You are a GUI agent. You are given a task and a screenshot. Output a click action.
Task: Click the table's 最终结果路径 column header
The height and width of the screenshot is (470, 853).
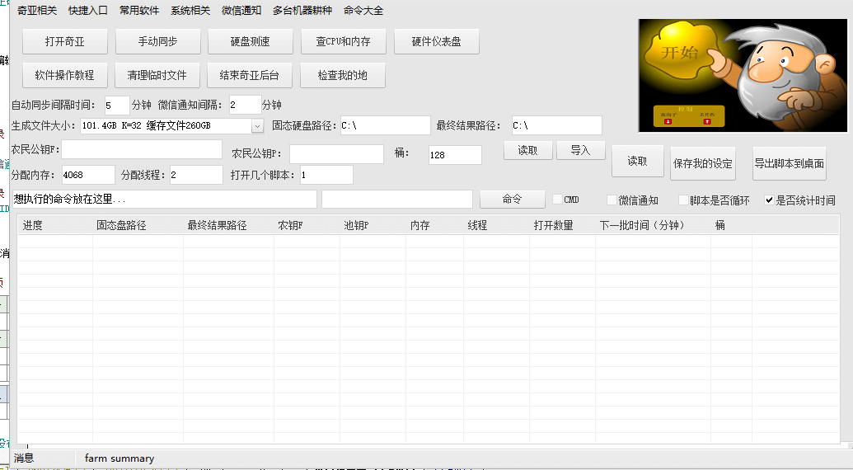pyautogui.click(x=228, y=225)
